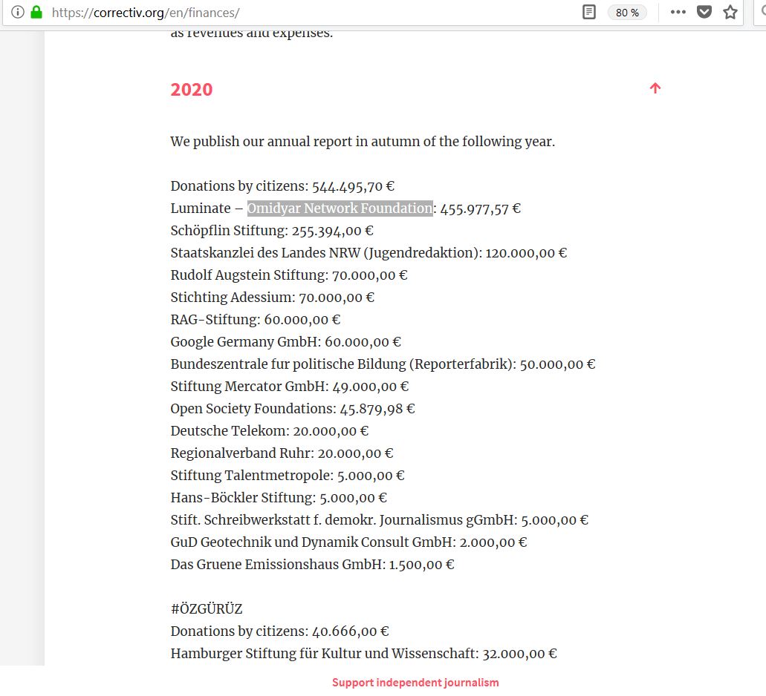Click the red back-to-top arrow
The image size is (766, 696).
[655, 88]
